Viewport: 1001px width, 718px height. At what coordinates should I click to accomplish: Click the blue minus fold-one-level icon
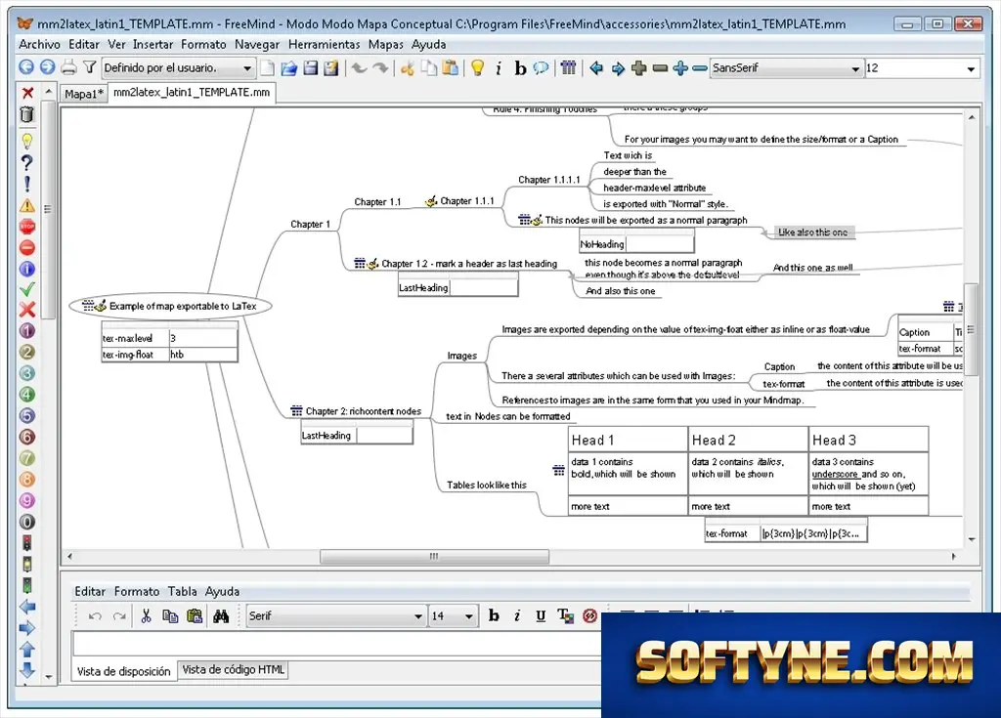tap(700, 67)
